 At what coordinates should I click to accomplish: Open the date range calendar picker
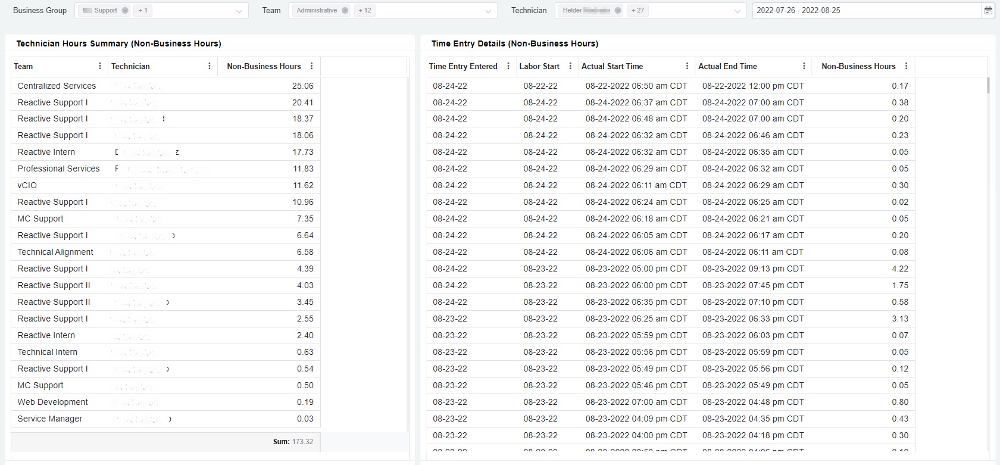point(989,11)
